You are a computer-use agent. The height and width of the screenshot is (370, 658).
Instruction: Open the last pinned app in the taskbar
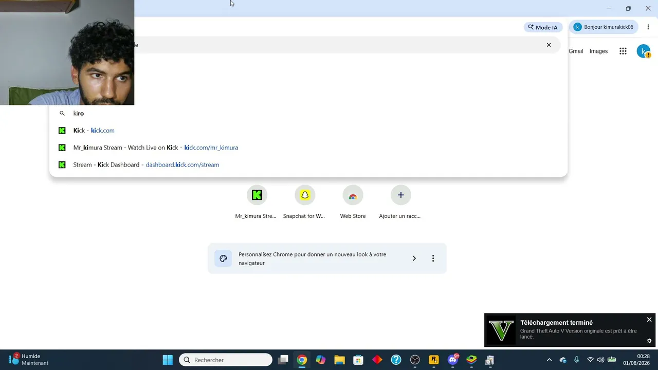pos(490,360)
